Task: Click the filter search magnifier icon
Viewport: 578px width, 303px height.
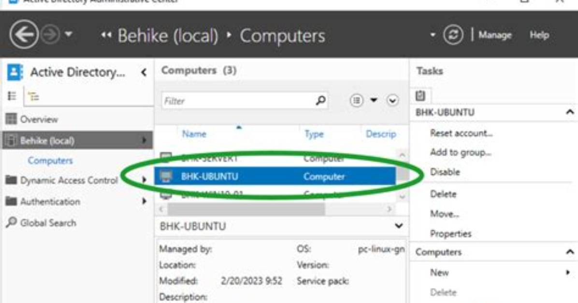Action: pyautogui.click(x=321, y=100)
